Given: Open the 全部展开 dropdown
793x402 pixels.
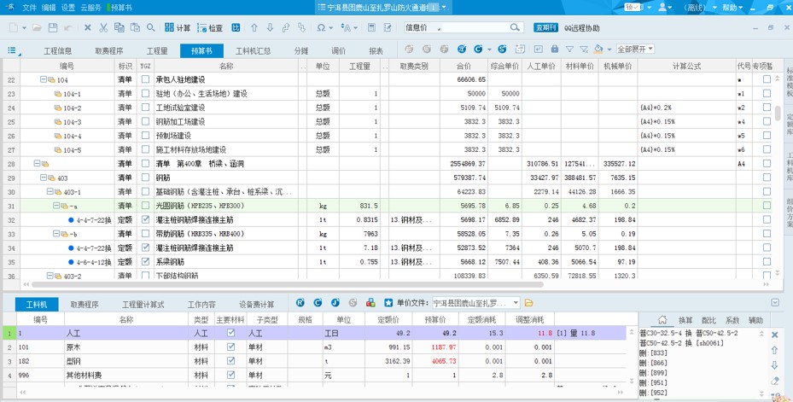Looking at the screenshot, I should point(635,49).
